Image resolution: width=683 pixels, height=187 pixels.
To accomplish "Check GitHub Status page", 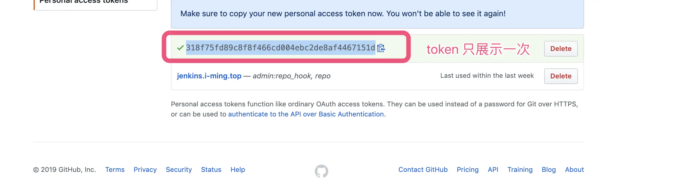I will pos(211,170).
